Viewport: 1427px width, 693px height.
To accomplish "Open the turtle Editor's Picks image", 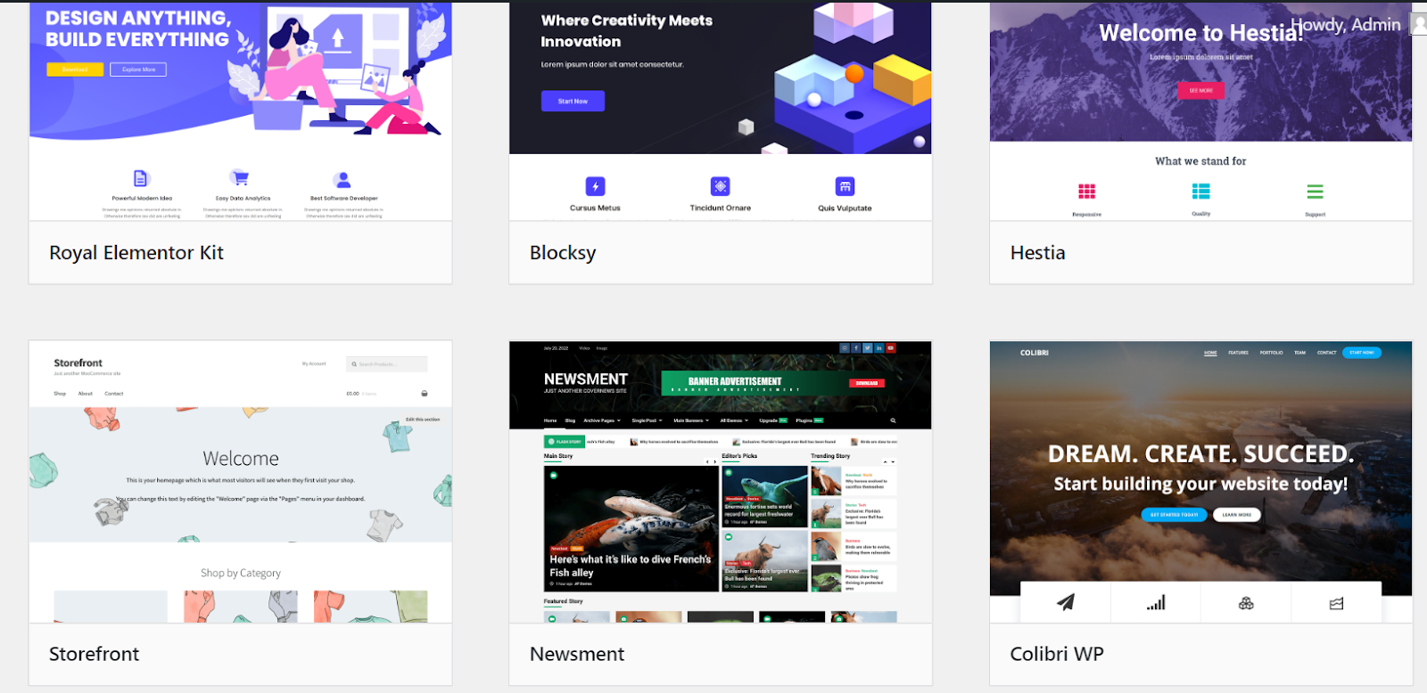I will pos(765,496).
